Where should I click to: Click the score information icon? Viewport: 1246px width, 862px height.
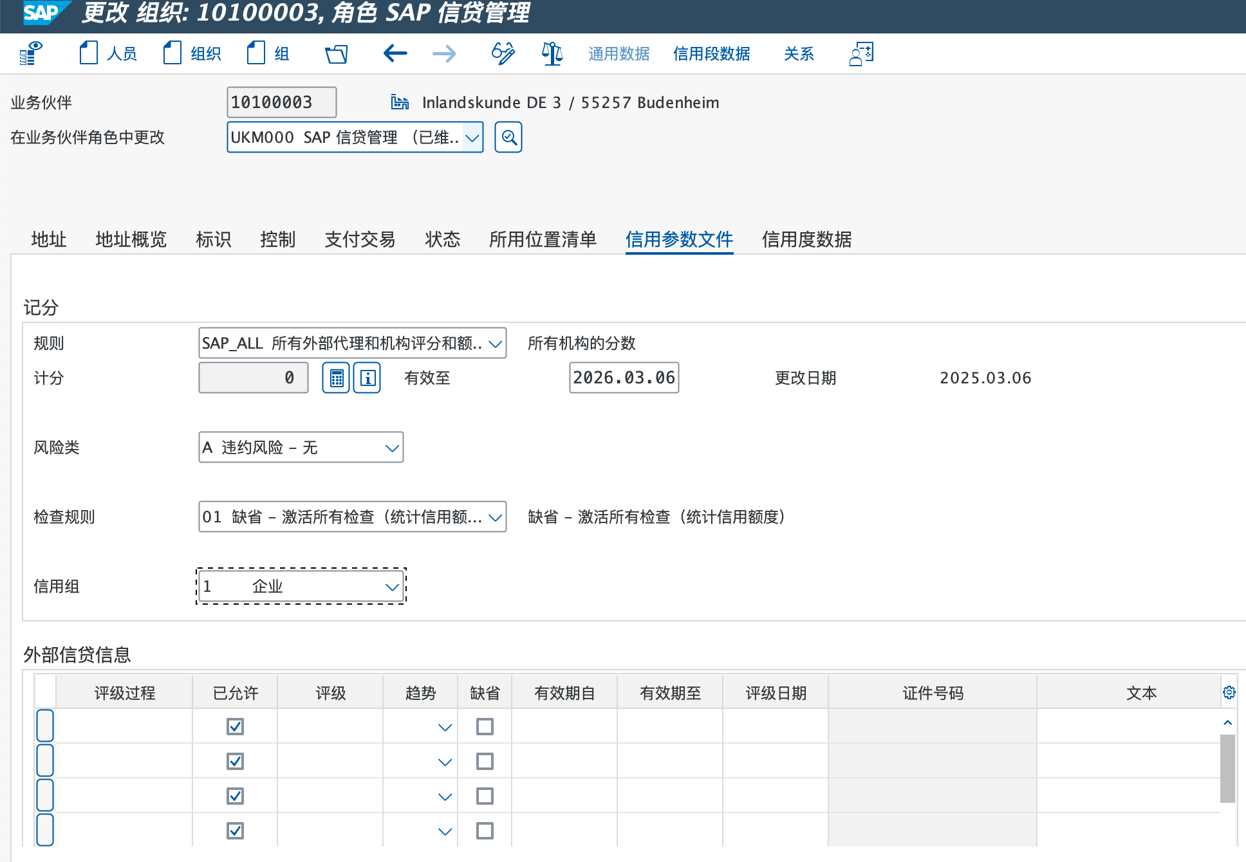(x=367, y=378)
